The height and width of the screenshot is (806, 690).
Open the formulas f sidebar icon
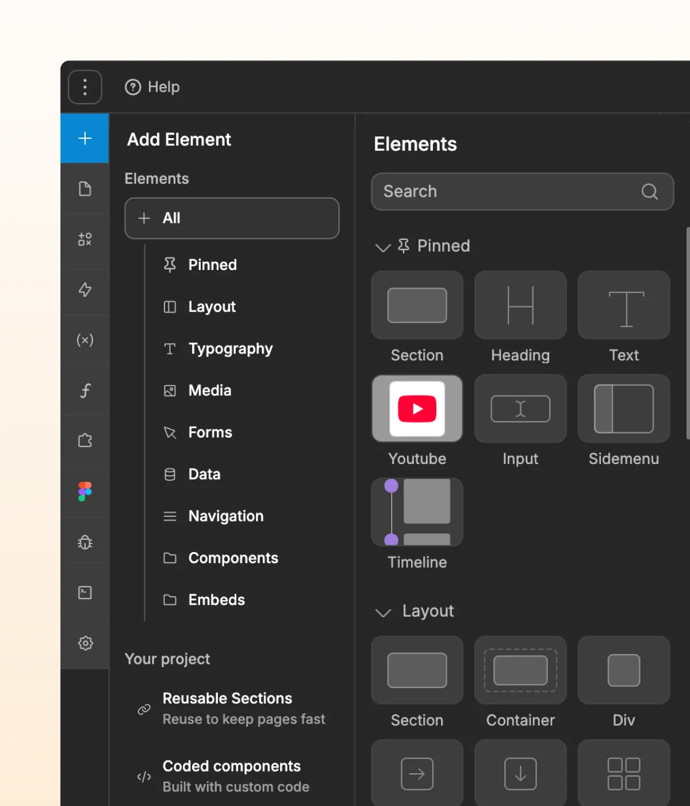click(85, 390)
